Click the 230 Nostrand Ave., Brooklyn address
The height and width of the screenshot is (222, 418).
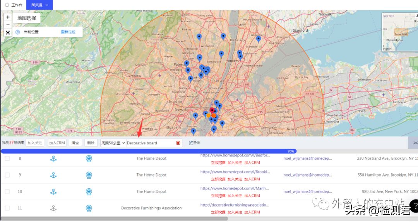point(387,158)
